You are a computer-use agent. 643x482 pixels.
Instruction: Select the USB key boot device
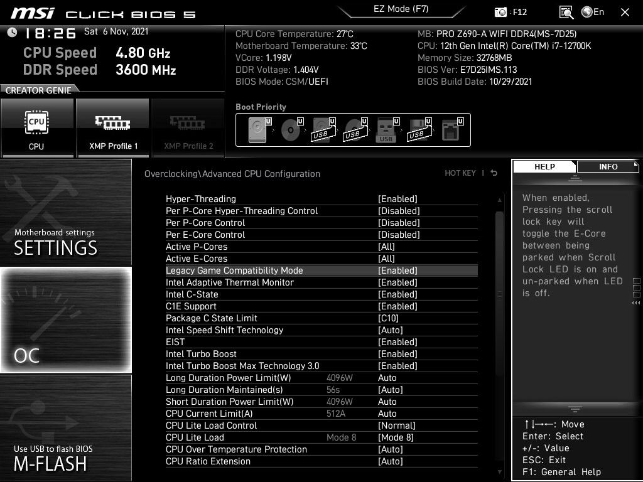387,130
